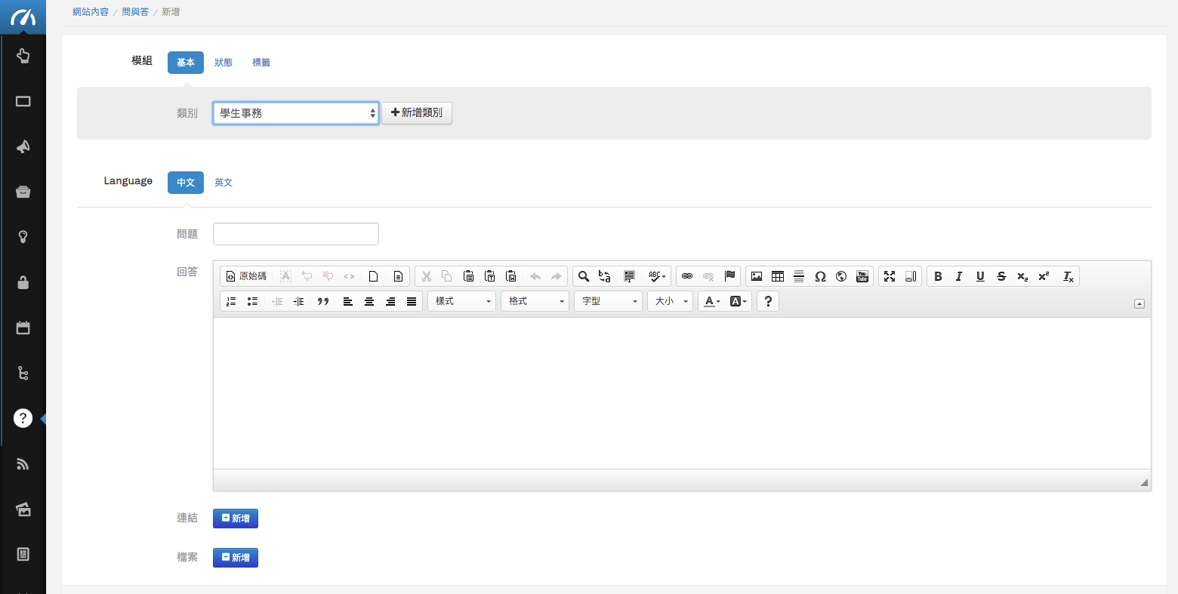Insert special character with Omega icon
Viewport: 1178px width, 594px height.
pos(820,276)
